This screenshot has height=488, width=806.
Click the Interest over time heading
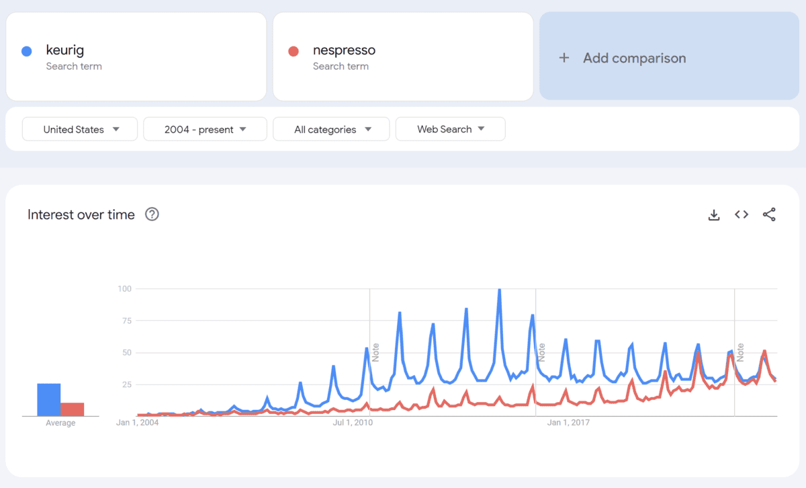[81, 214]
